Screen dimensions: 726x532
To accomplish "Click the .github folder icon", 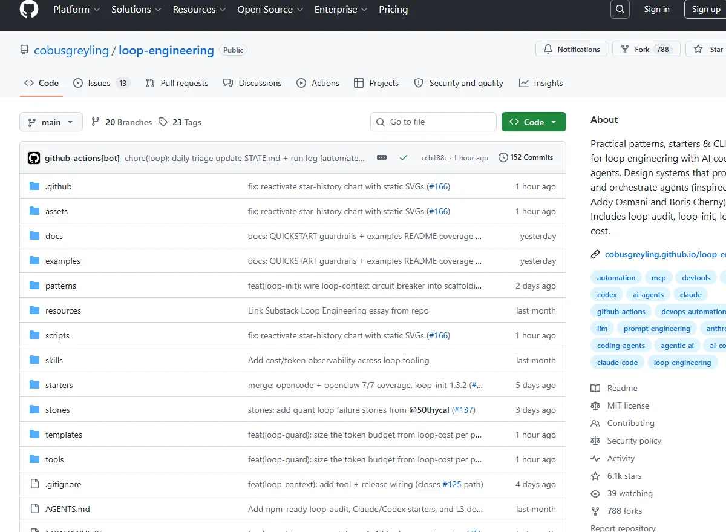I will (x=34, y=186).
